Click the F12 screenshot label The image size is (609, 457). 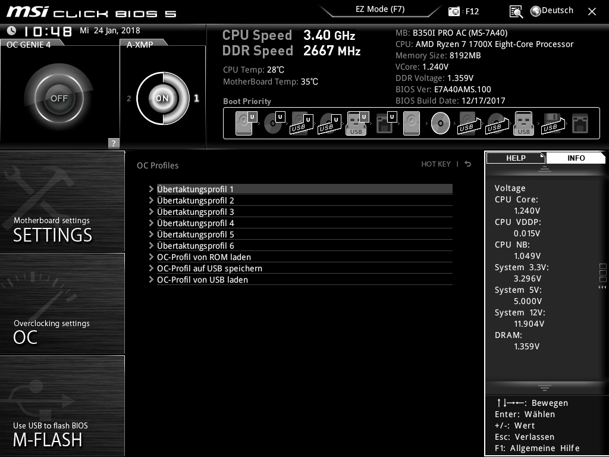coord(472,12)
